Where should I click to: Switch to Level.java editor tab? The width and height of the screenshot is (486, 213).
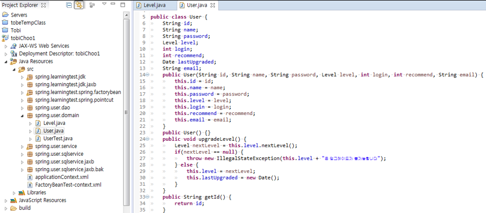[155, 5]
